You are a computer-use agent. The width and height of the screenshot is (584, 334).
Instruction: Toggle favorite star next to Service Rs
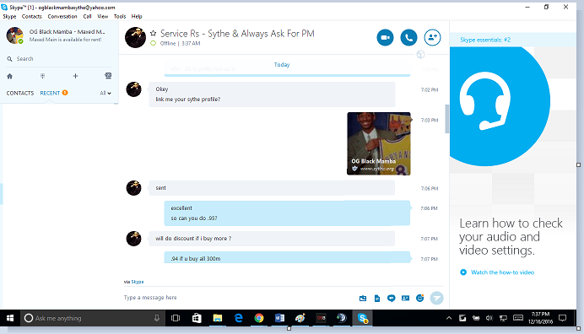153,34
